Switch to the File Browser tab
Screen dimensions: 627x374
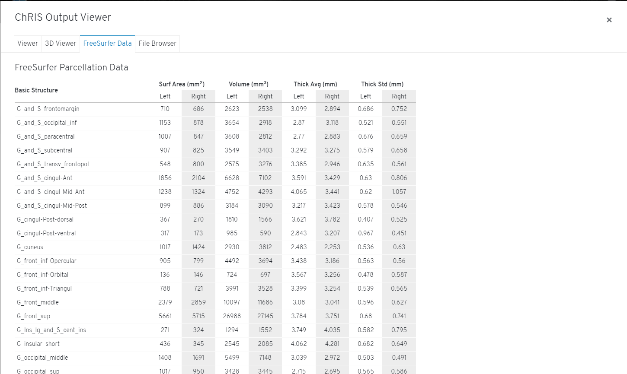[x=157, y=43]
